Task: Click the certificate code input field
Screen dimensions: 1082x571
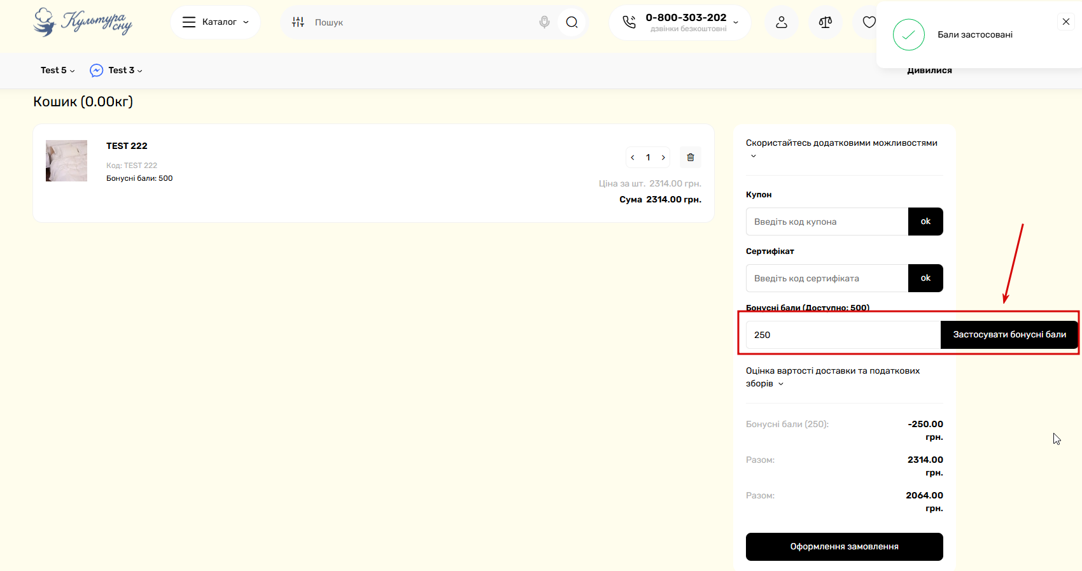Action: pyautogui.click(x=827, y=278)
